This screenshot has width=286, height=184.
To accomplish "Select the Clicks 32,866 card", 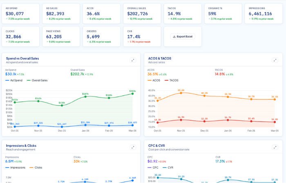I will [20, 37].
